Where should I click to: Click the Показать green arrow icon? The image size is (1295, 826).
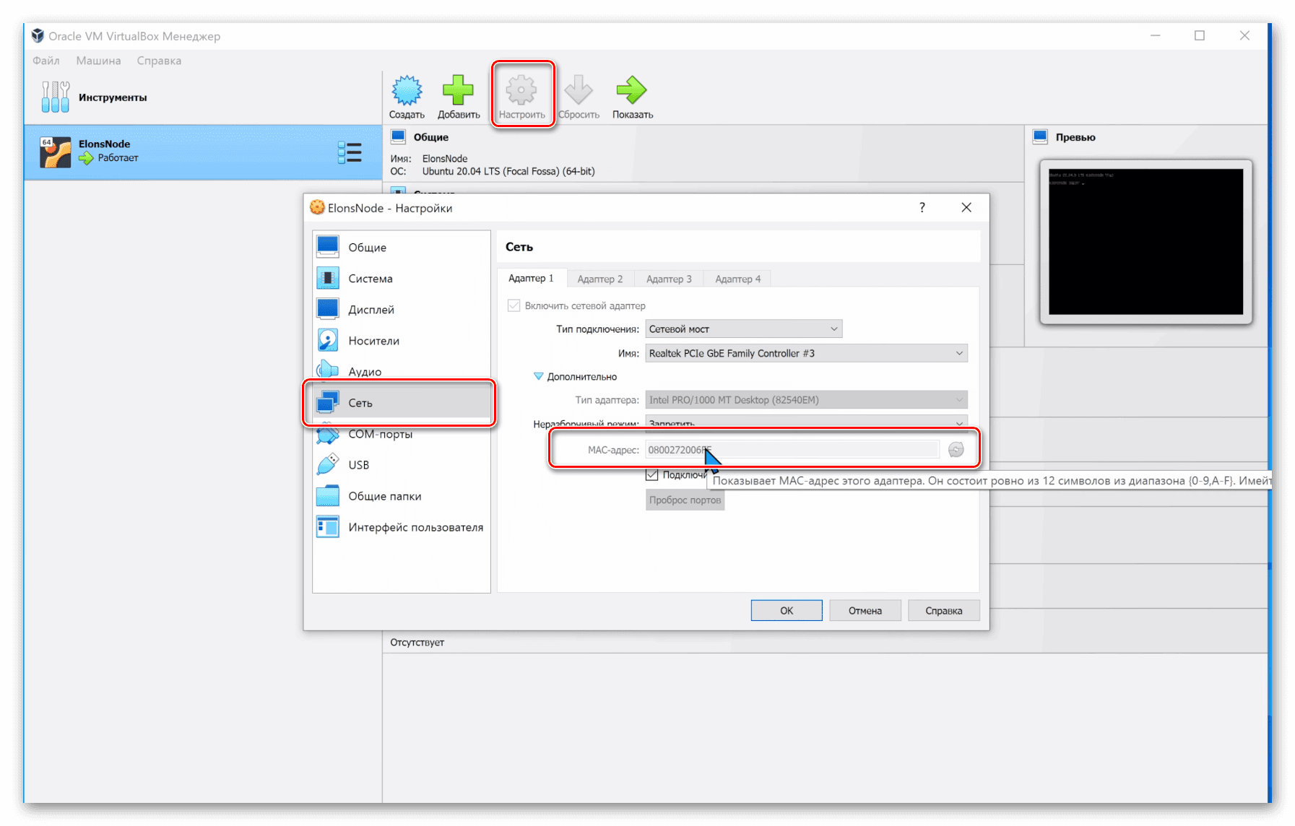pyautogui.click(x=632, y=90)
